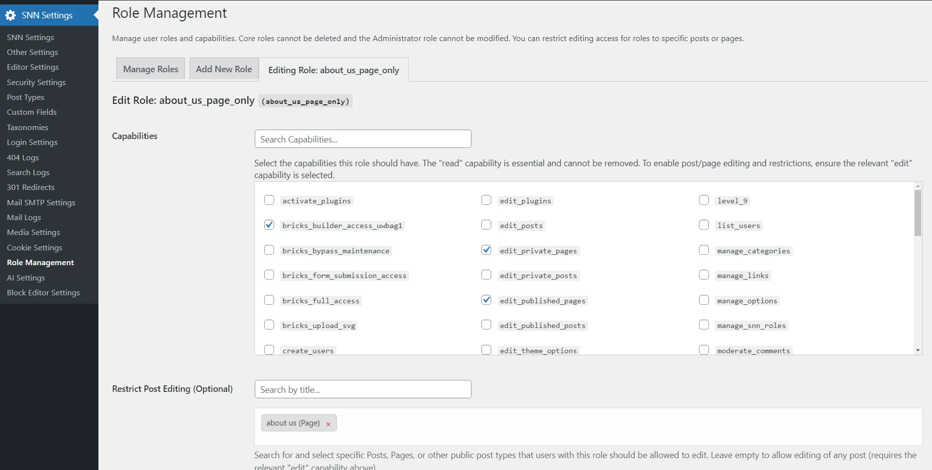
Task: Uncheck the bricks_builder_access_uwbag1 capability
Action: (269, 225)
